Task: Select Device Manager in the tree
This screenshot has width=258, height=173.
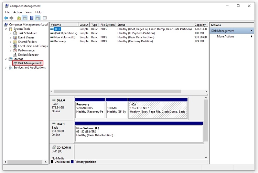Action: (x=28, y=55)
